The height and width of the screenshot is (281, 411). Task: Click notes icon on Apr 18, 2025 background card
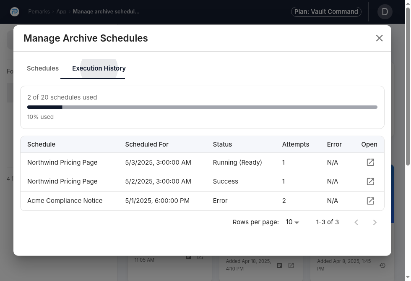(x=279, y=265)
